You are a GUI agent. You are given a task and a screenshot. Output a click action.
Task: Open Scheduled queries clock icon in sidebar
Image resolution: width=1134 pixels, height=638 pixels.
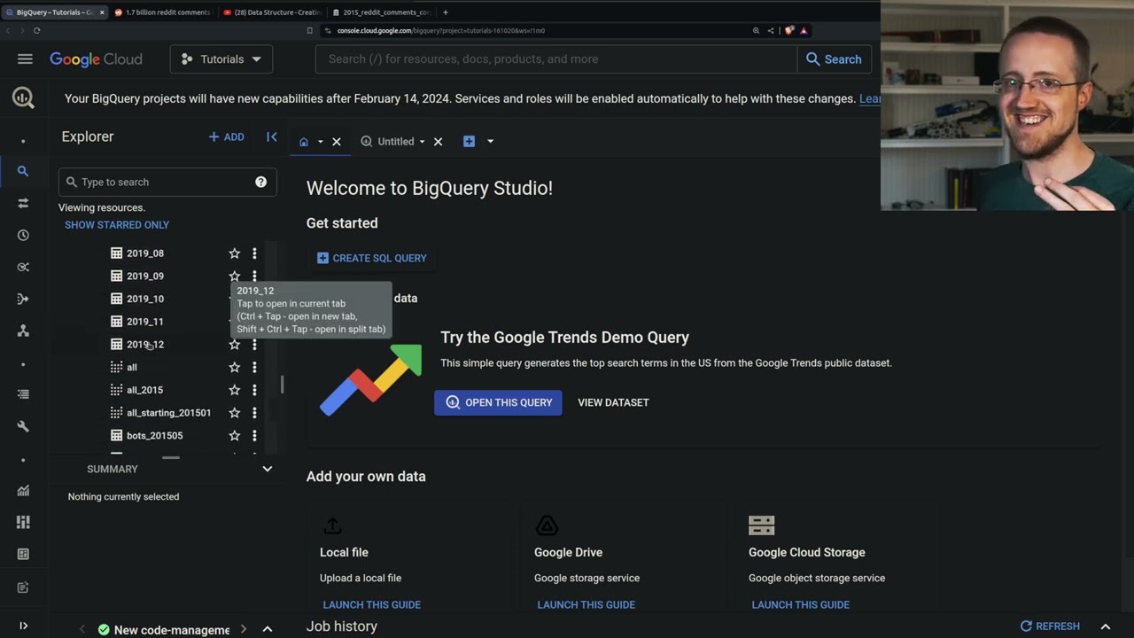(x=23, y=235)
